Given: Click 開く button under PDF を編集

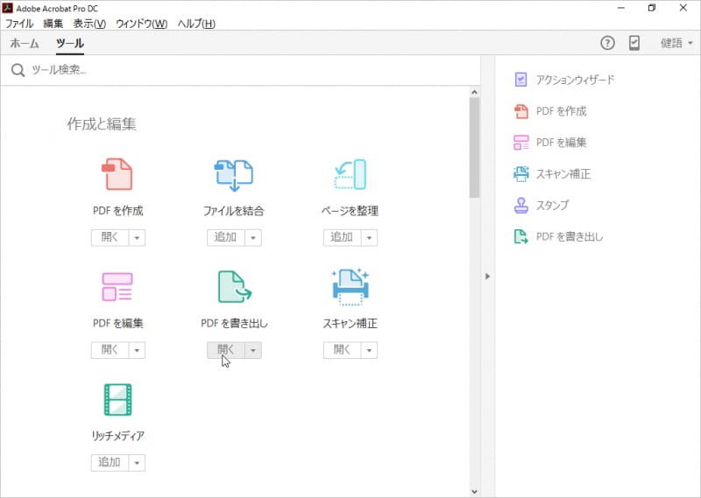Looking at the screenshot, I should pos(110,350).
